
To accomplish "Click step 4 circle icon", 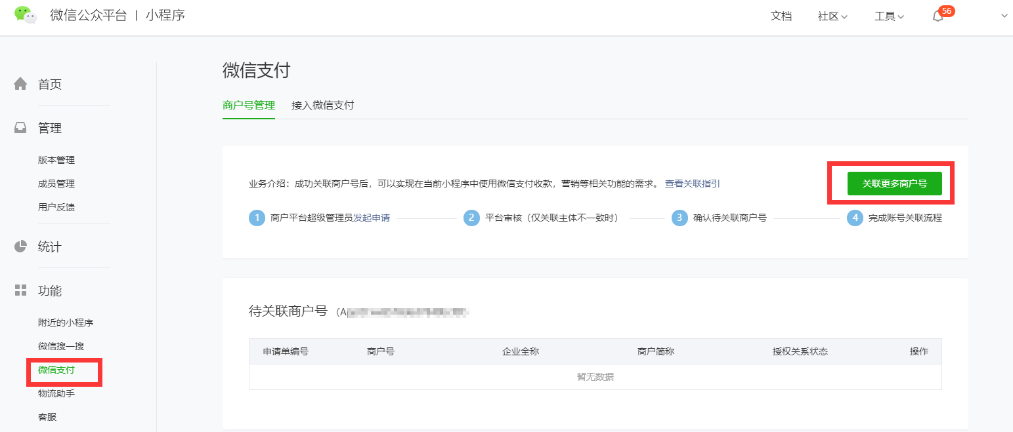I will tap(854, 218).
